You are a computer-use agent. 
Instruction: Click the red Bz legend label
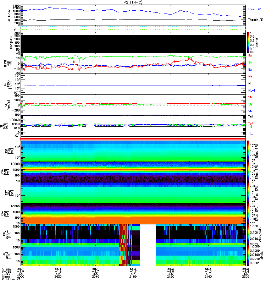click(250, 56)
